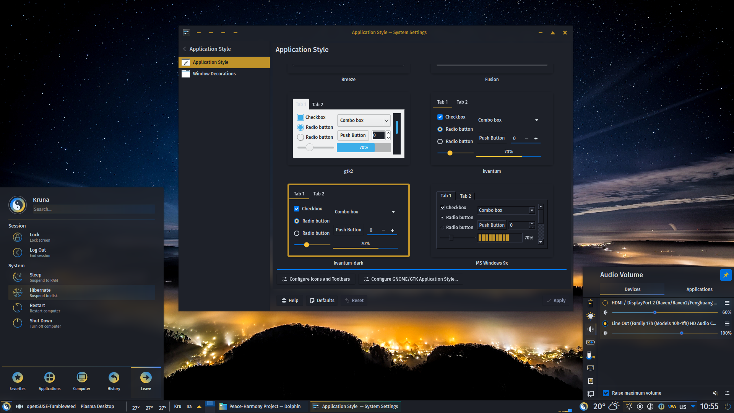
Task: Toggle Checkbox in kvantum preview
Action: (440, 117)
